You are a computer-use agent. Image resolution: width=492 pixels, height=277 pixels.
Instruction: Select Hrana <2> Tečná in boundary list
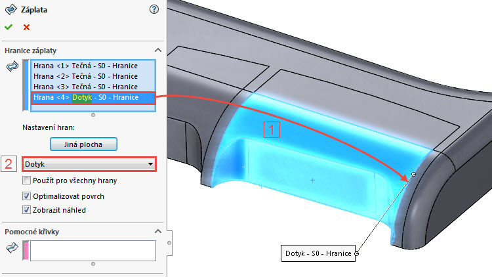(93, 76)
